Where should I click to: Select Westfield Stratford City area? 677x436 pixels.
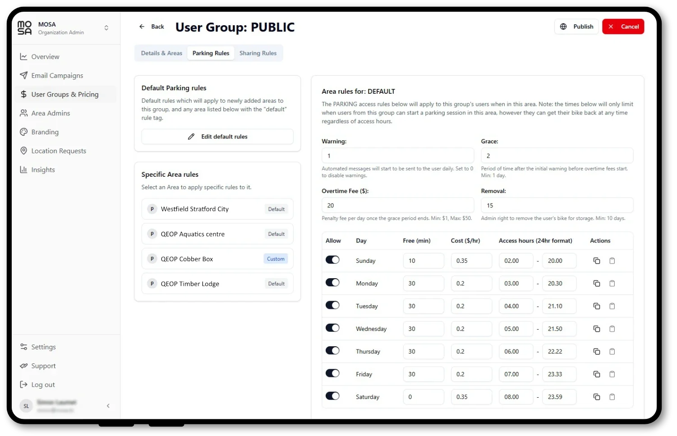[x=217, y=209]
